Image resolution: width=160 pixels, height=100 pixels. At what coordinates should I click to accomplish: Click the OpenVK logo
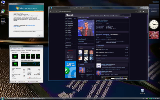70,15
